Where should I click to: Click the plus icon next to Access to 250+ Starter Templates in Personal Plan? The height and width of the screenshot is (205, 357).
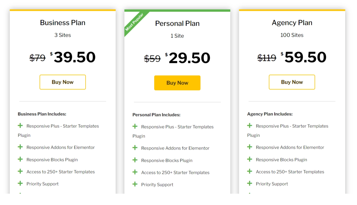(135, 172)
